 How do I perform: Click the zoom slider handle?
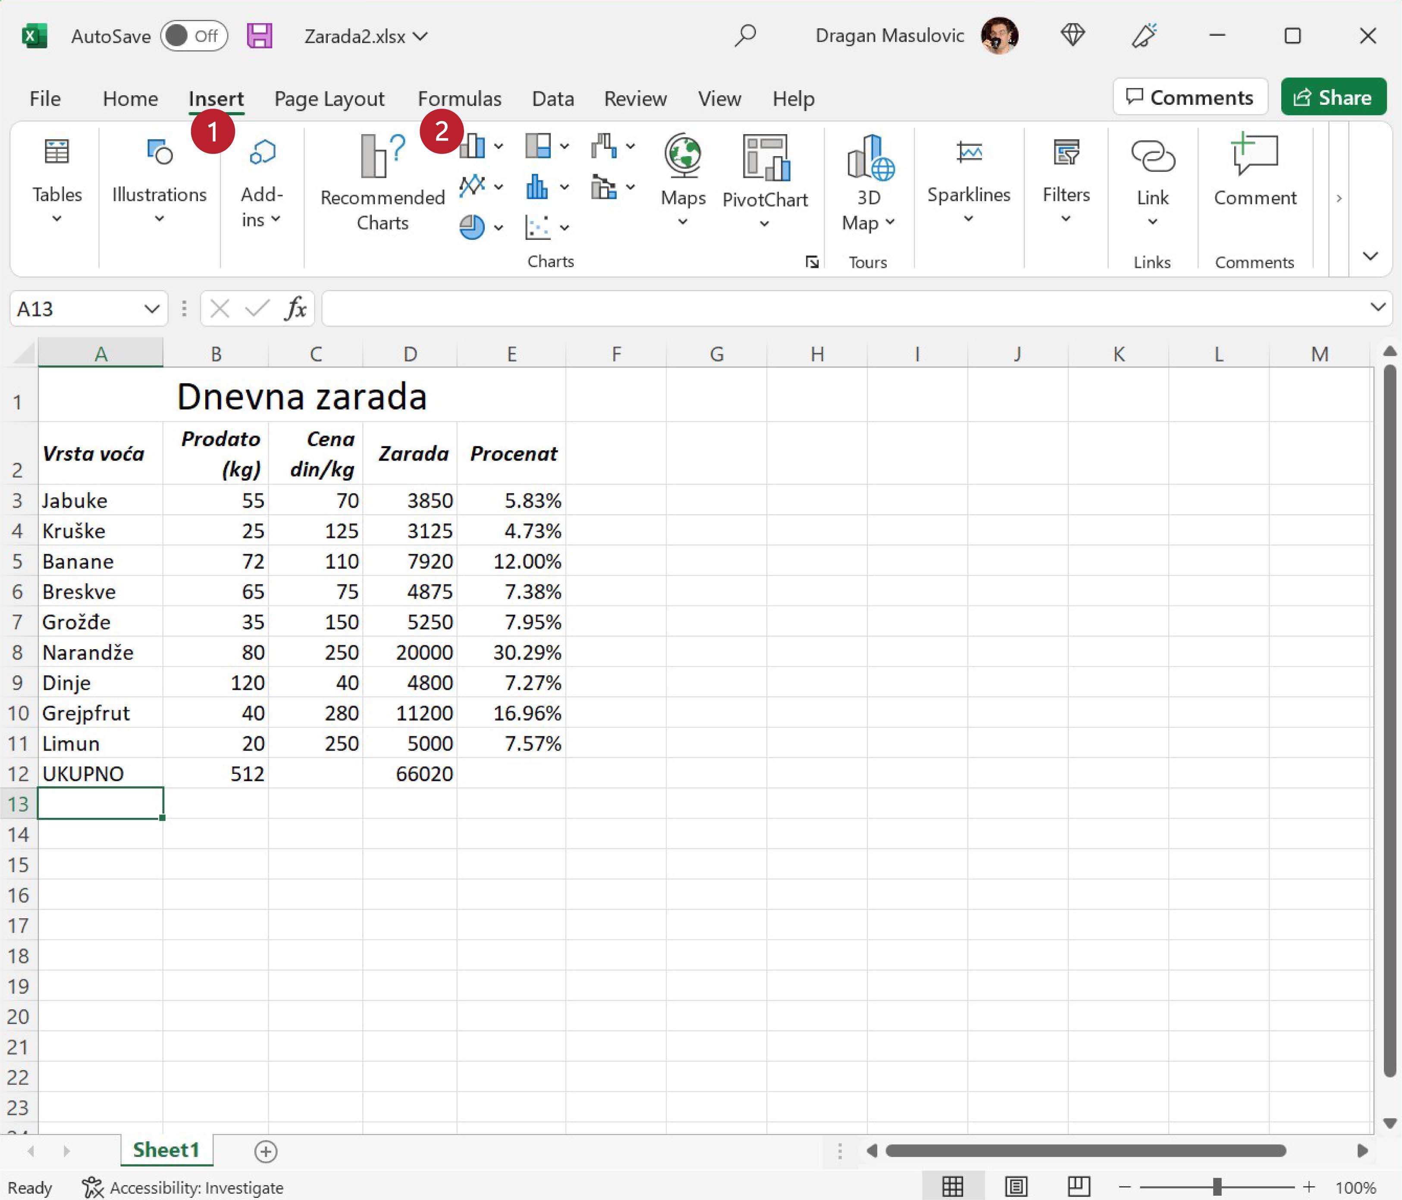pyautogui.click(x=1217, y=1187)
